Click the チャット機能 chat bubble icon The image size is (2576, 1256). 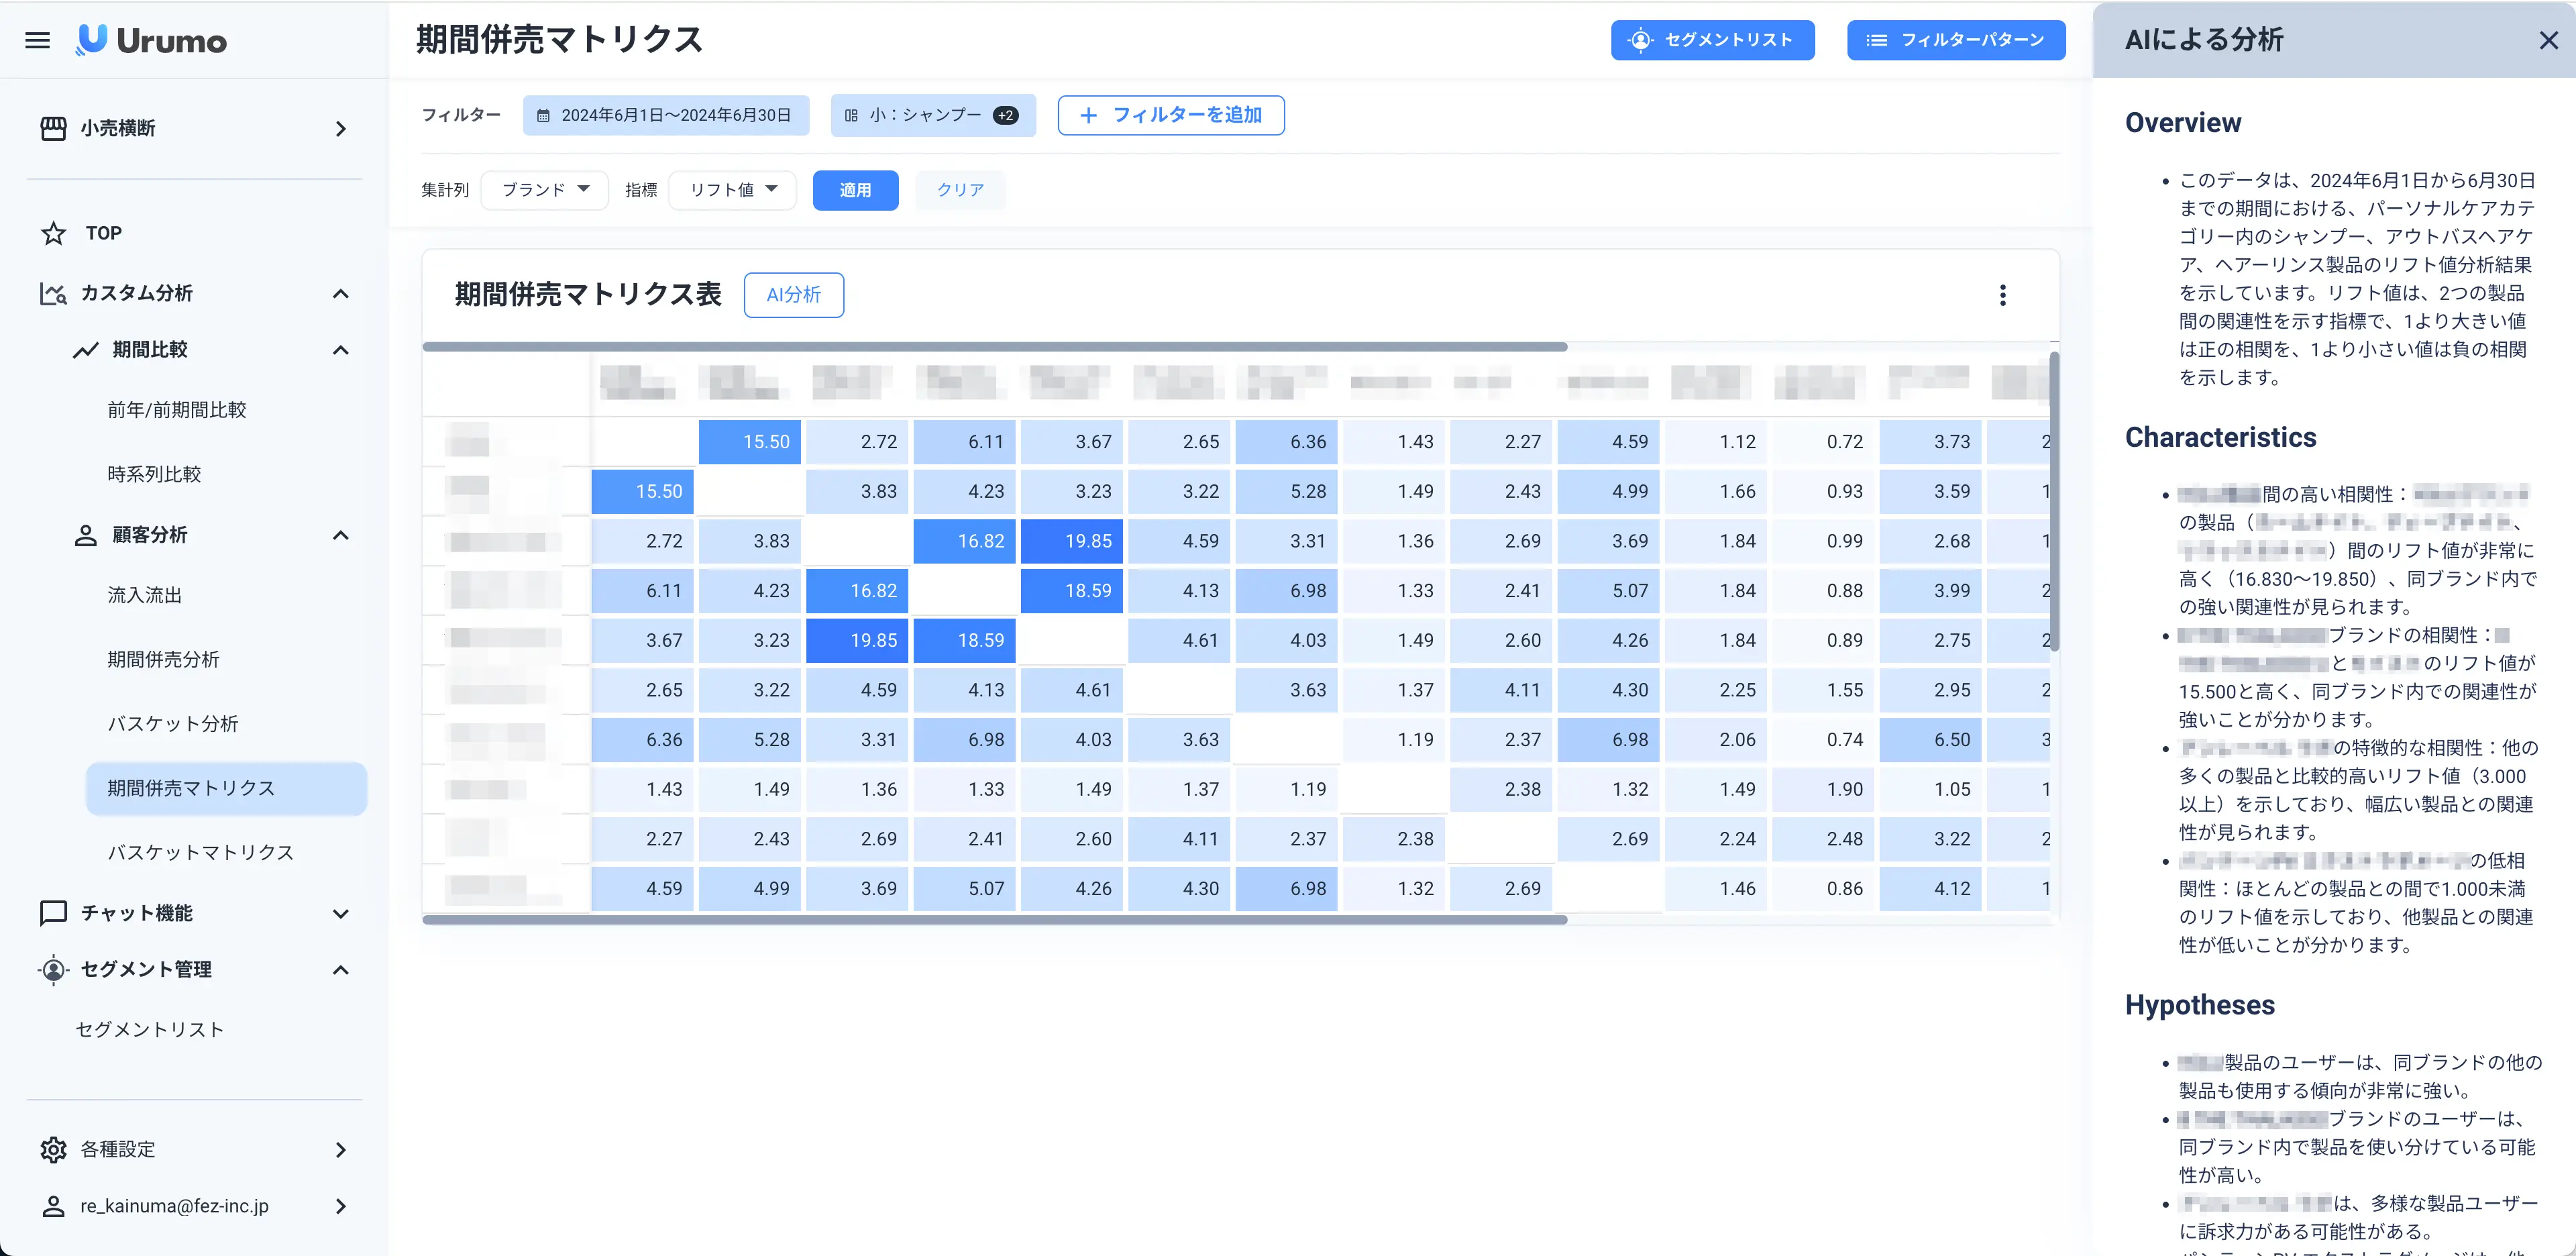(x=53, y=912)
